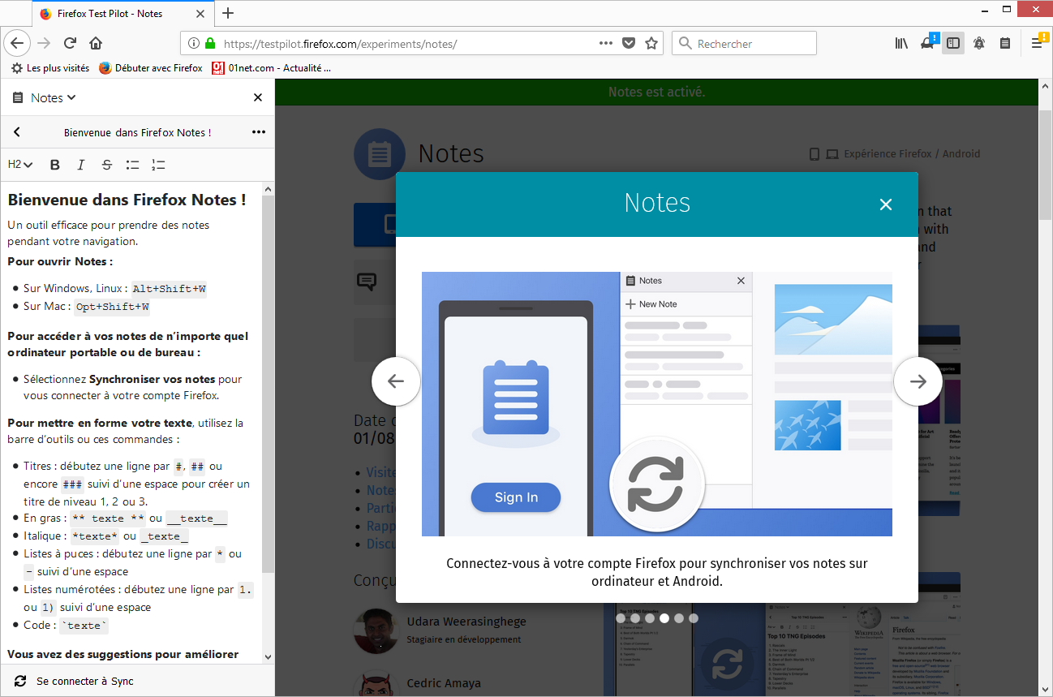Select the active fourth tour slide dot
The width and height of the screenshot is (1053, 697).
click(664, 618)
